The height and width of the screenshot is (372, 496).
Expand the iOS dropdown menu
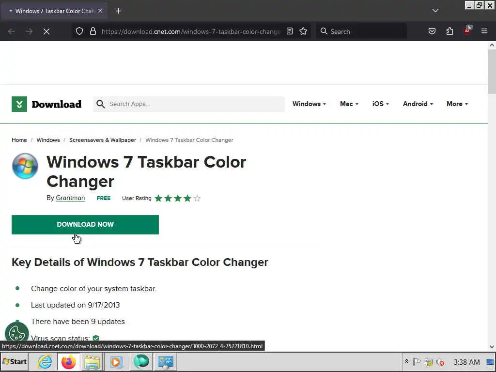click(381, 104)
